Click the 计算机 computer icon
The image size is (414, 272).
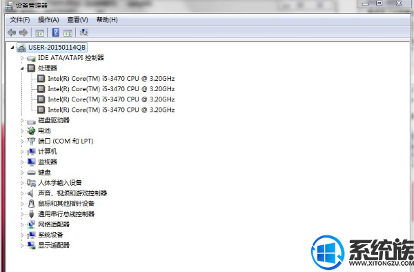point(31,152)
